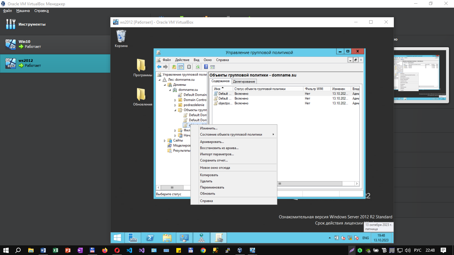
Task: Choose Импорт параметров... in the context menu
Action: coord(233,154)
